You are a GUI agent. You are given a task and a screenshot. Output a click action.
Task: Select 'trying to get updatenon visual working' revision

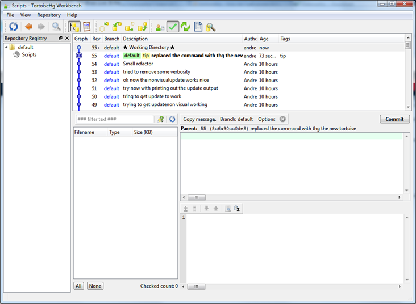coord(239,105)
